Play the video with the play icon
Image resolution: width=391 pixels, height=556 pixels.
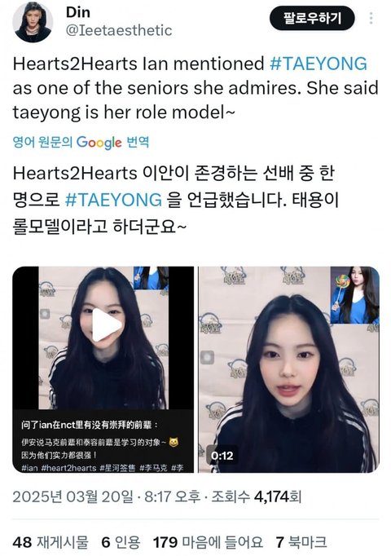[x=106, y=325]
